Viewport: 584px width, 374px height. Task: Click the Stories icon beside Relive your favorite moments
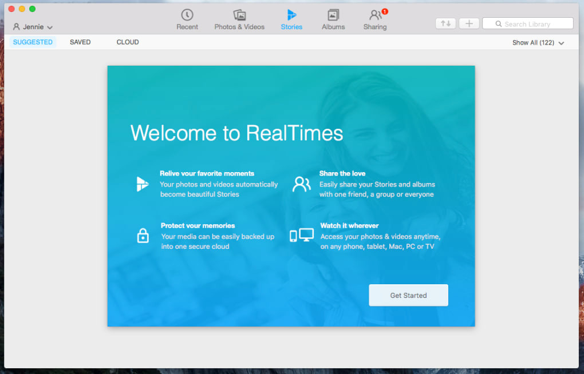coord(142,184)
